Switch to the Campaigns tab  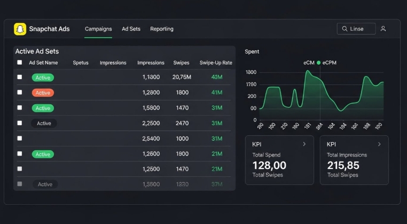98,29
